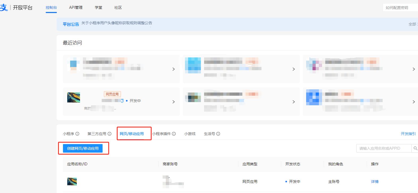Screen dimensions: 418x193
Task: Open the API管理 menu in the top navigation
Action: click(76, 7)
